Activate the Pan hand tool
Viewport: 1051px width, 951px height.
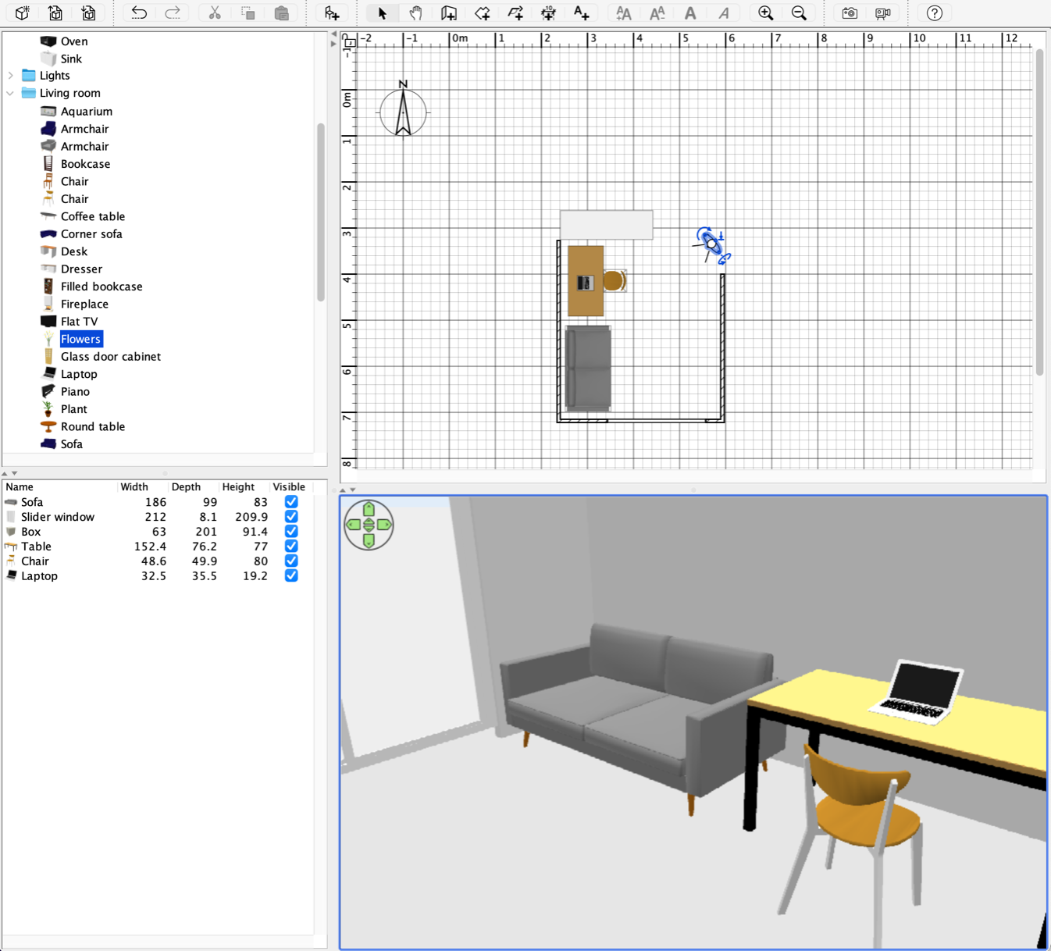pyautogui.click(x=415, y=13)
